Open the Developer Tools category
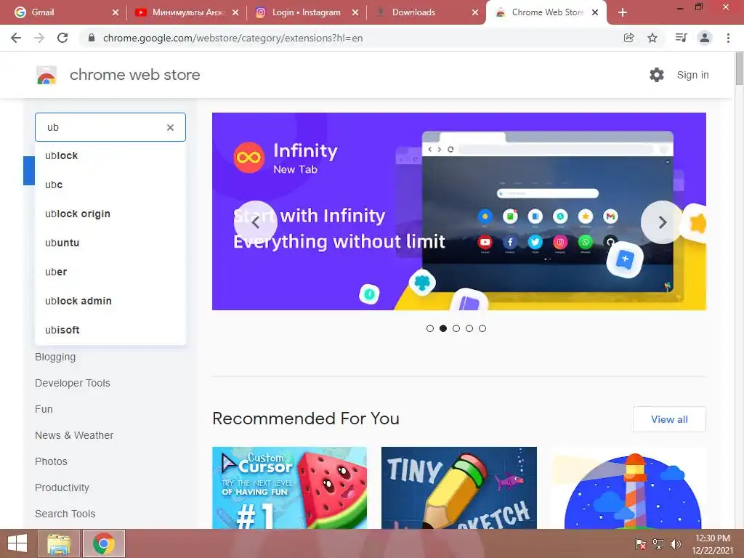This screenshot has width=744, height=558. (x=72, y=383)
